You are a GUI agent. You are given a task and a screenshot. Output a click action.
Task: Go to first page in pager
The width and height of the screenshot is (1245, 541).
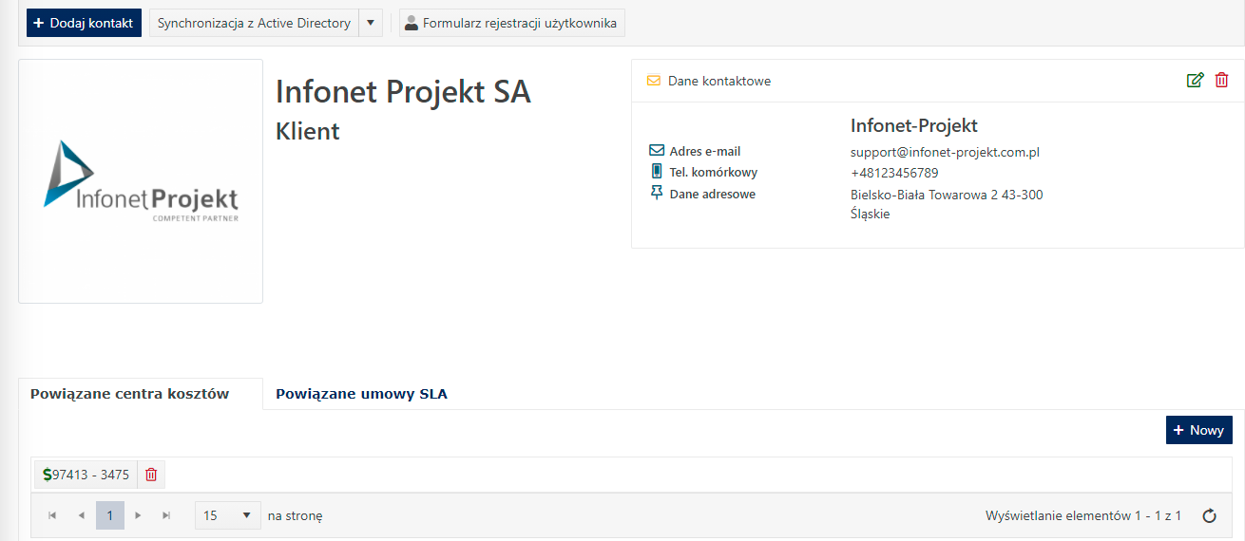(52, 515)
